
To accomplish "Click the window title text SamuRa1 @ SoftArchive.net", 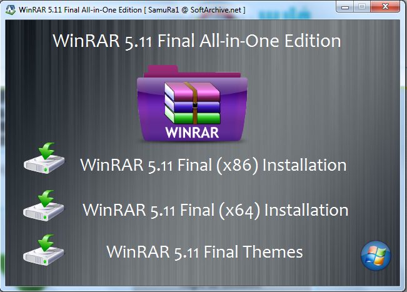I will 194,10.
